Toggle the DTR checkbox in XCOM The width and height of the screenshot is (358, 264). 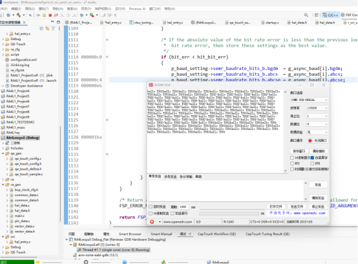click(x=312, y=164)
